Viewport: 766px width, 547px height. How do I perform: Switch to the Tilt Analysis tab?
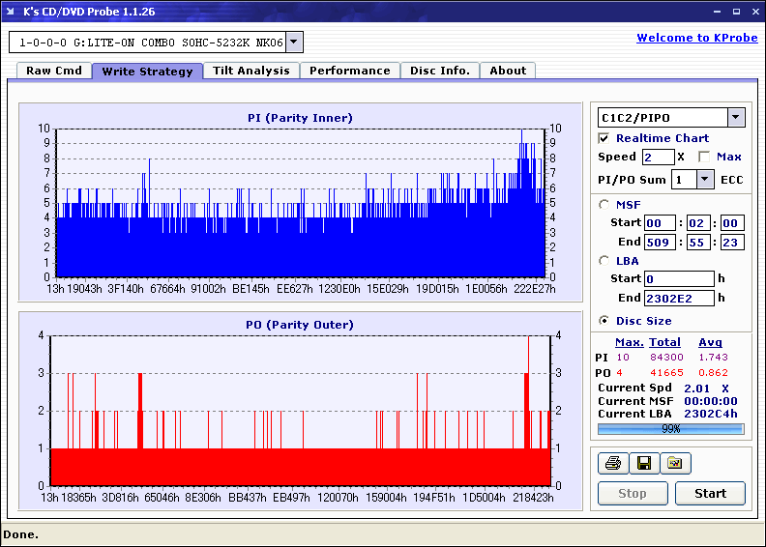[x=251, y=71]
